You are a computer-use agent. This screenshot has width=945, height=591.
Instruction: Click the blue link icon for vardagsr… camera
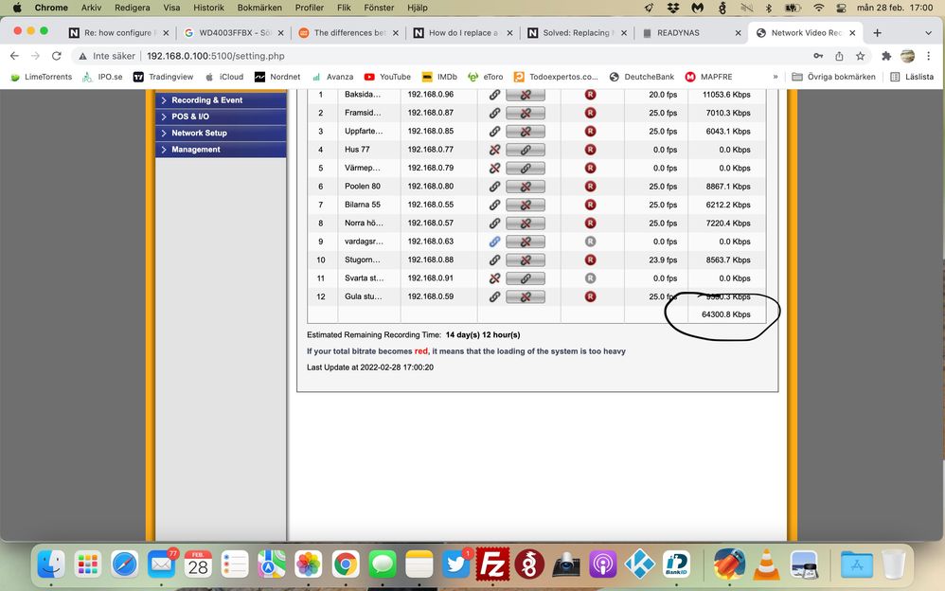tap(494, 242)
